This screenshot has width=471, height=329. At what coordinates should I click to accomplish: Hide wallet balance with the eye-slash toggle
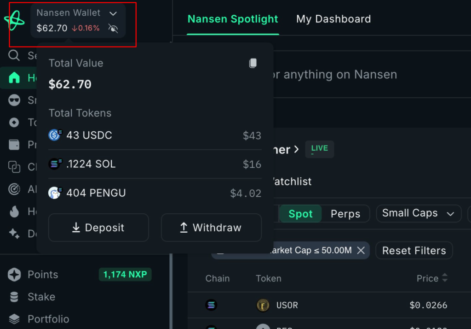coord(113,28)
